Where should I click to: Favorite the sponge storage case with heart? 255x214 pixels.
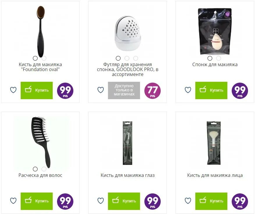100,90
